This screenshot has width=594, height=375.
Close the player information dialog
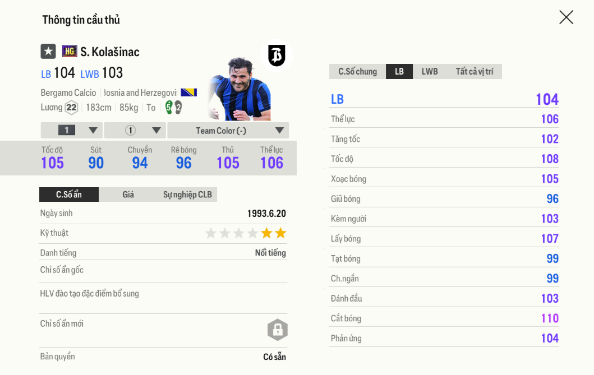[566, 17]
